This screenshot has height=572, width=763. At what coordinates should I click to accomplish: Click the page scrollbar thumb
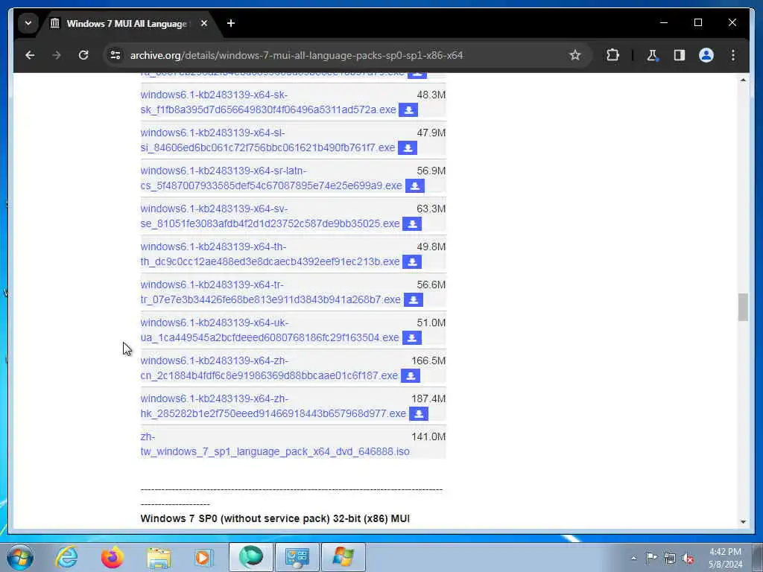tap(743, 307)
